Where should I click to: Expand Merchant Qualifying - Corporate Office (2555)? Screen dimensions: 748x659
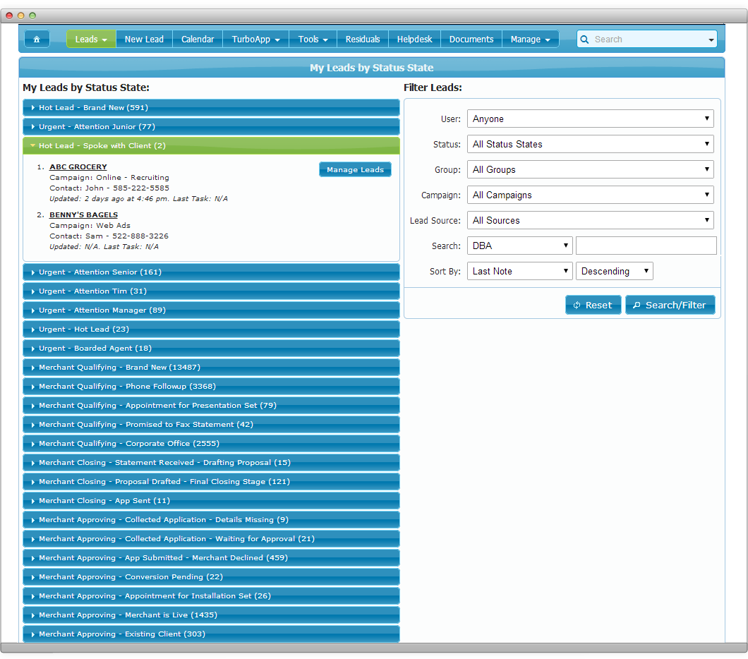[x=211, y=444]
